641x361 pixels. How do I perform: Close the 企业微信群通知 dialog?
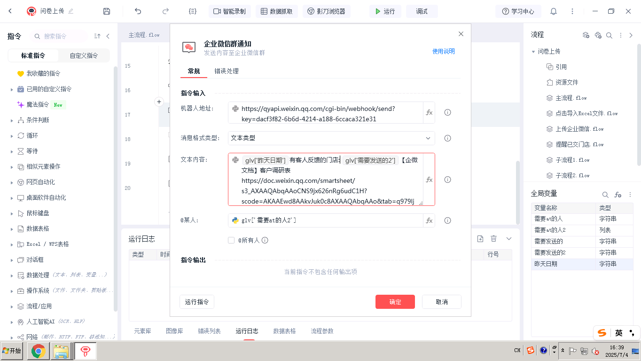click(461, 34)
